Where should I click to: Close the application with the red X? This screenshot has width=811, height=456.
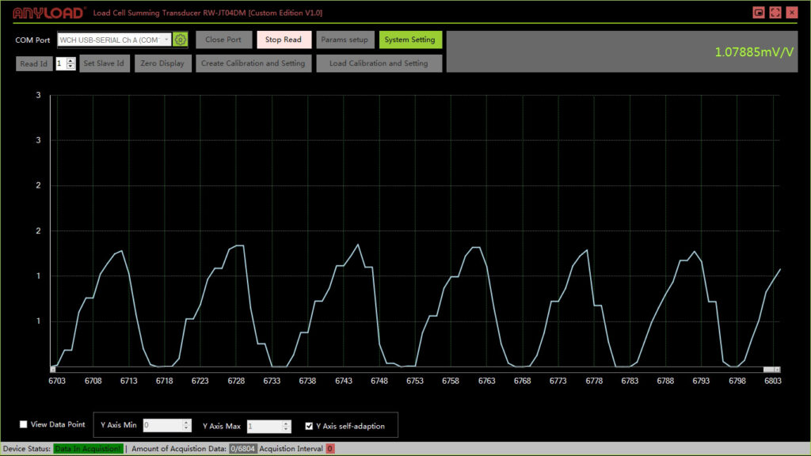pyautogui.click(x=792, y=13)
